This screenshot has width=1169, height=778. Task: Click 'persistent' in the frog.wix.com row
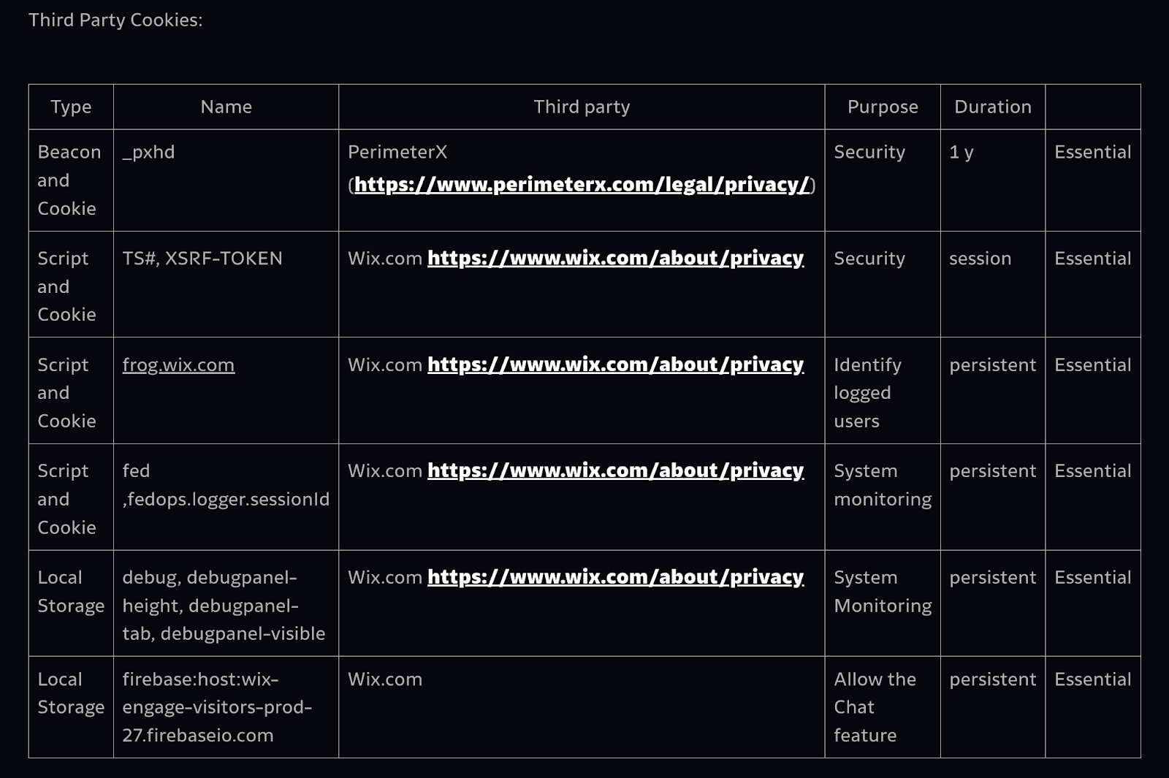(x=993, y=365)
